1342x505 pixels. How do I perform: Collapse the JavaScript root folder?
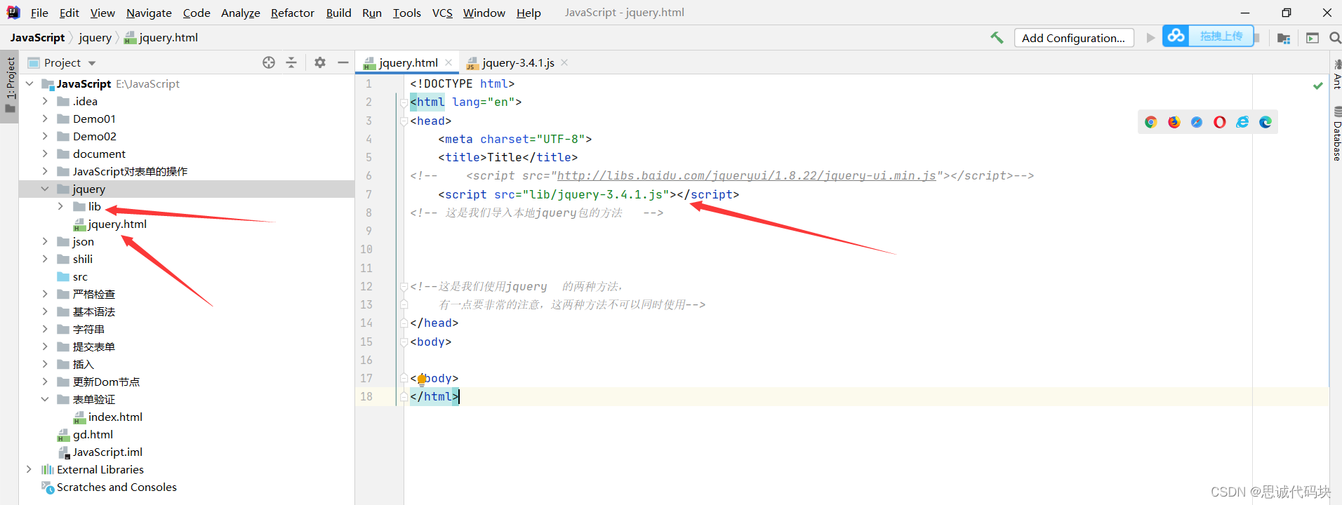point(29,83)
